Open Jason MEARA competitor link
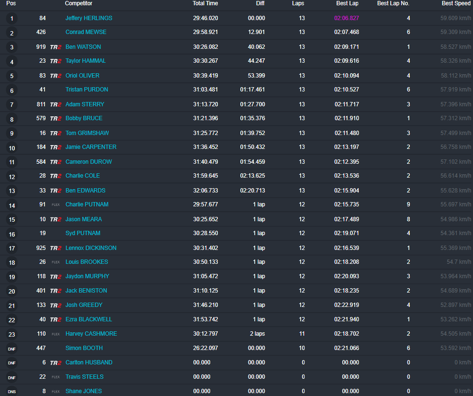 [x=84, y=219]
